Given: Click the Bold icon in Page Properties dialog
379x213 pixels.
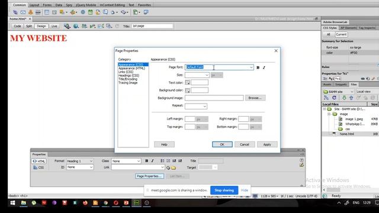Looking at the screenshot, I should click(258, 67).
